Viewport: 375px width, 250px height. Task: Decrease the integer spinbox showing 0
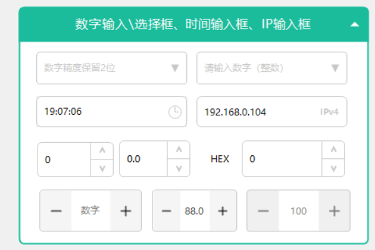(102, 168)
